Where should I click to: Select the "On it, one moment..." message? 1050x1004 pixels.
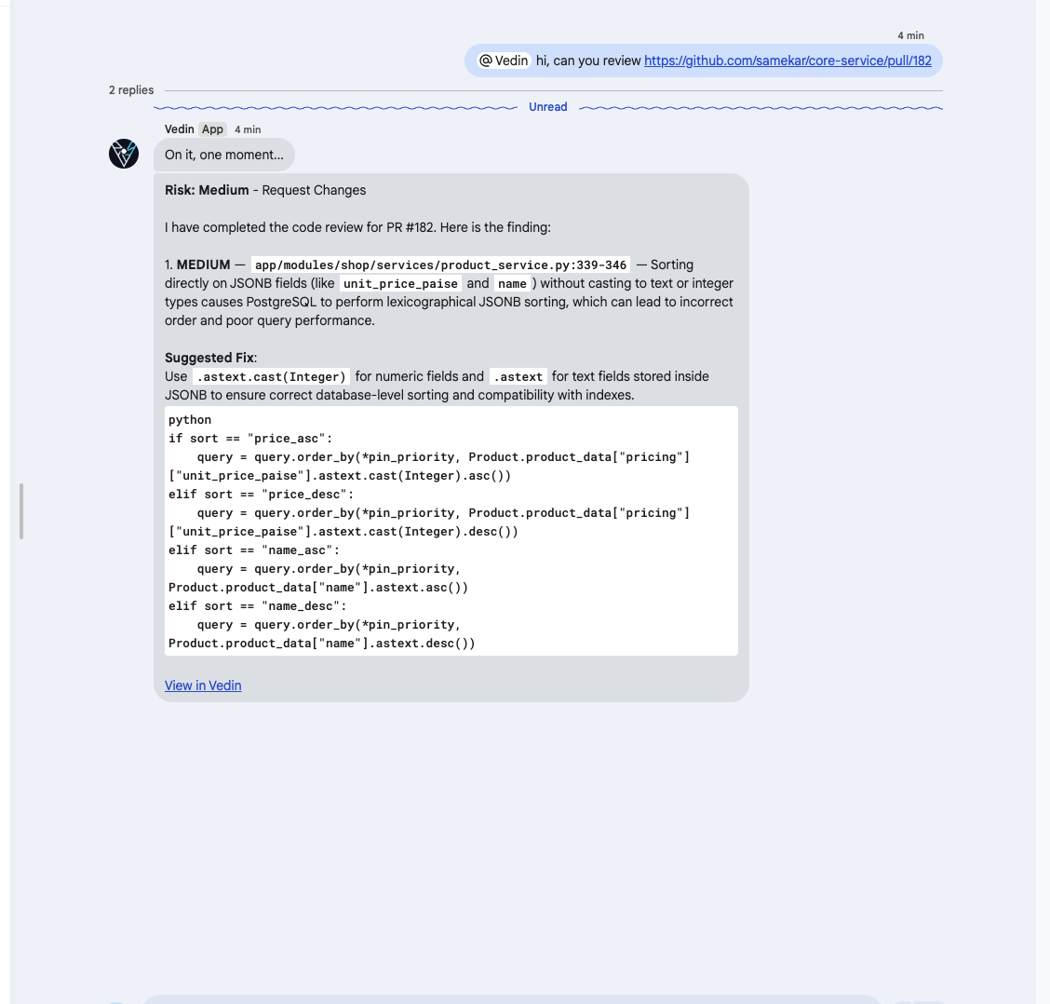pyautogui.click(x=224, y=155)
